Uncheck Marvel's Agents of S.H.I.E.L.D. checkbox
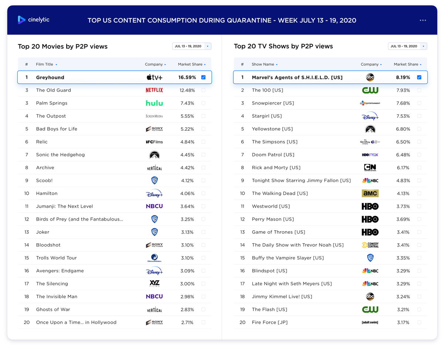 click(419, 77)
